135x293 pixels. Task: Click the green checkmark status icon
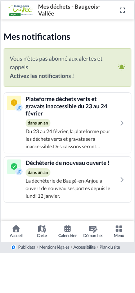(x=14, y=166)
